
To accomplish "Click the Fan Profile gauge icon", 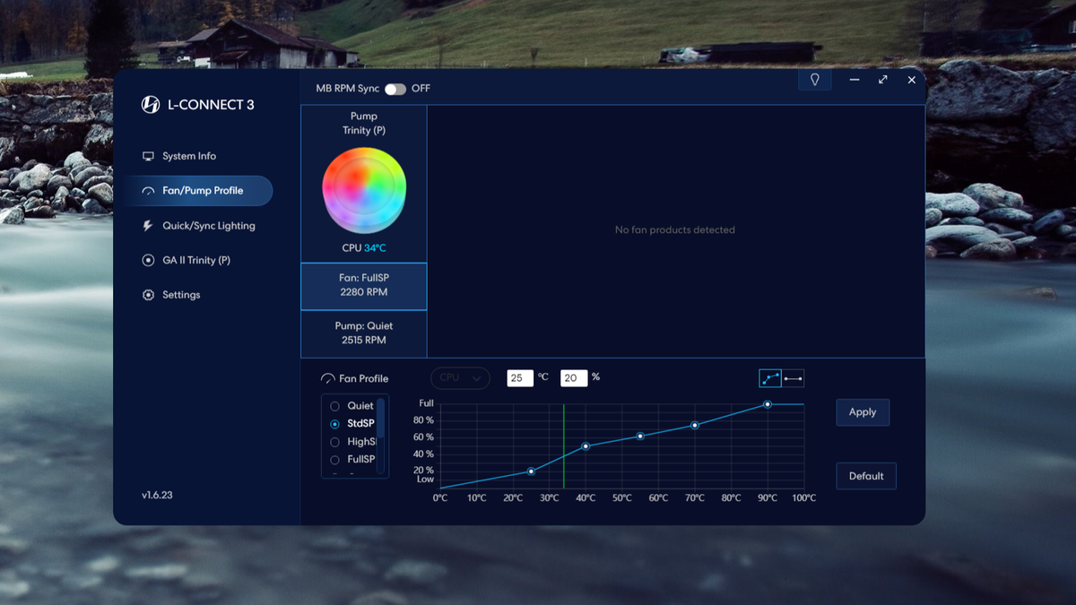I will [x=328, y=379].
